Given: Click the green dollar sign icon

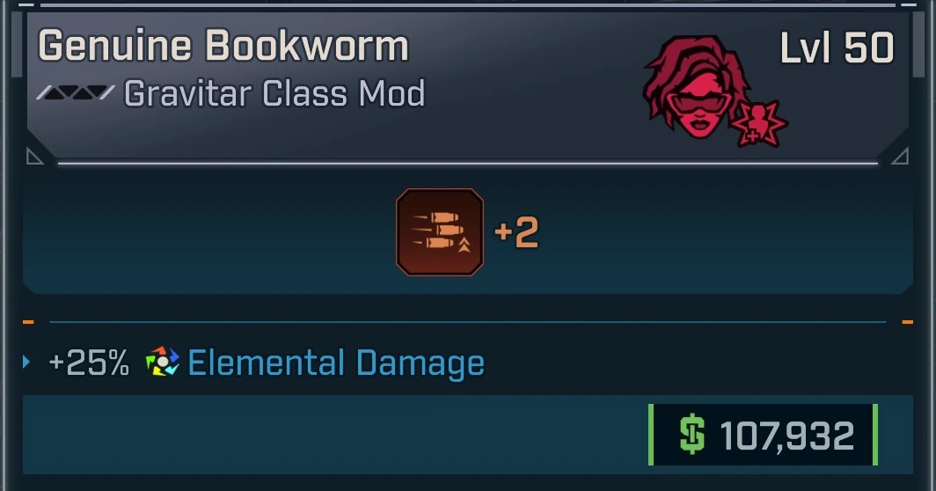Looking at the screenshot, I should (692, 435).
